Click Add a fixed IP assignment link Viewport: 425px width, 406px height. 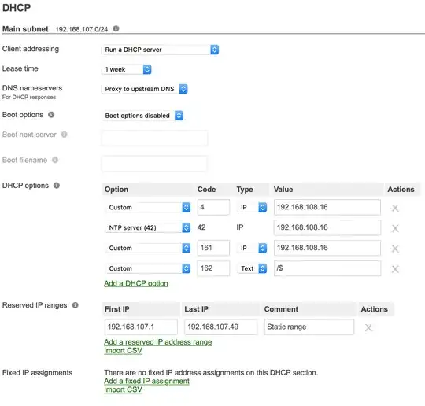pyautogui.click(x=146, y=381)
